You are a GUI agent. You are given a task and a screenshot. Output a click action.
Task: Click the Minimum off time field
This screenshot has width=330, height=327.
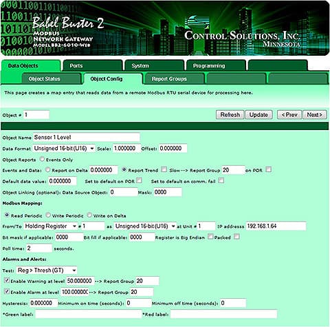pyautogui.click(x=233, y=303)
